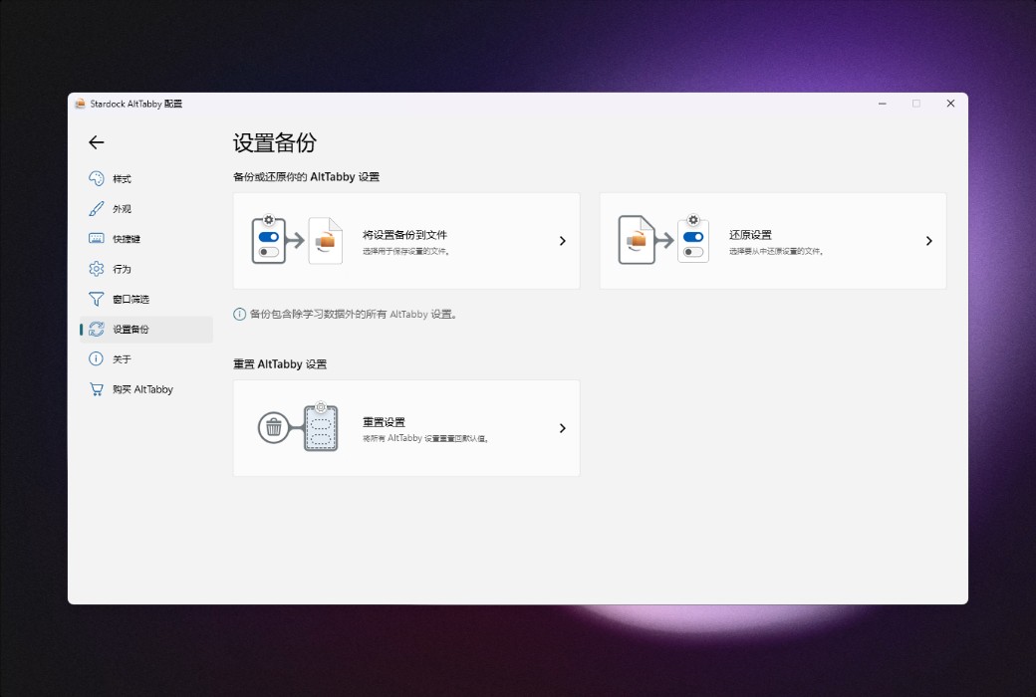Click the shopping cart icon
The width and height of the screenshot is (1036, 697).
[x=97, y=389]
